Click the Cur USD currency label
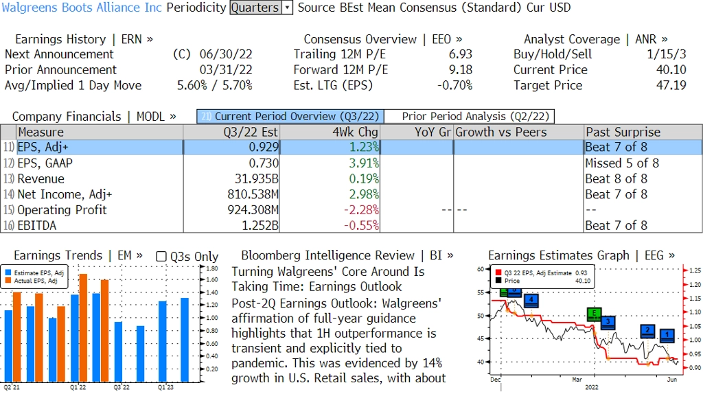 549,8
